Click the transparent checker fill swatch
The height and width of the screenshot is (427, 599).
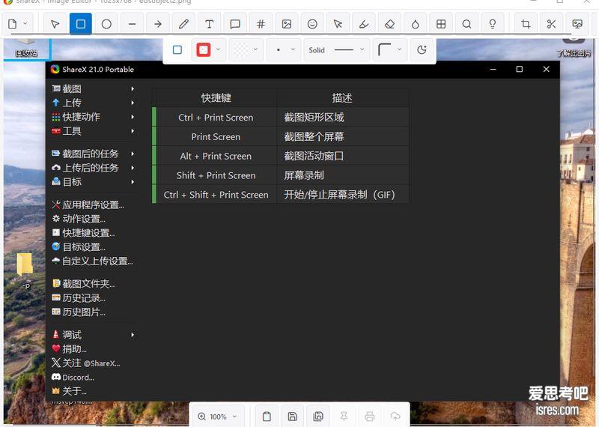pyautogui.click(x=240, y=49)
